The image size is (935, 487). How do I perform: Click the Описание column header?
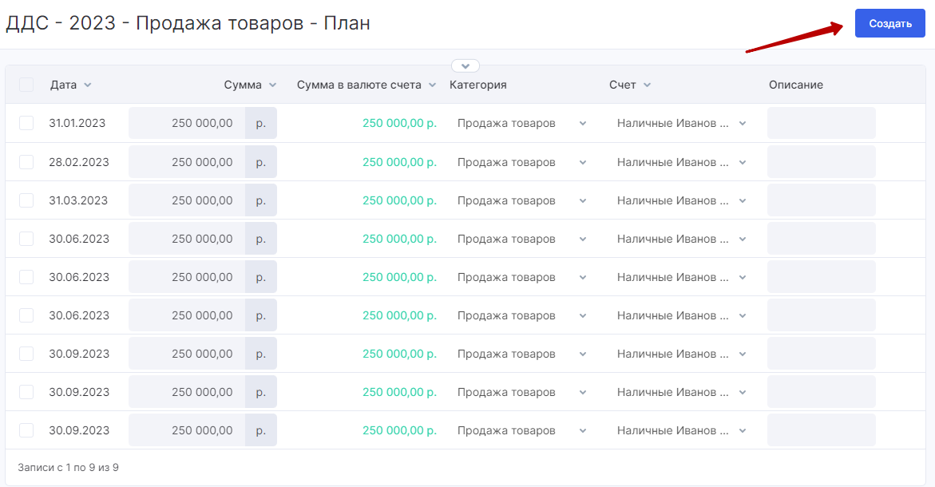pyautogui.click(x=795, y=85)
